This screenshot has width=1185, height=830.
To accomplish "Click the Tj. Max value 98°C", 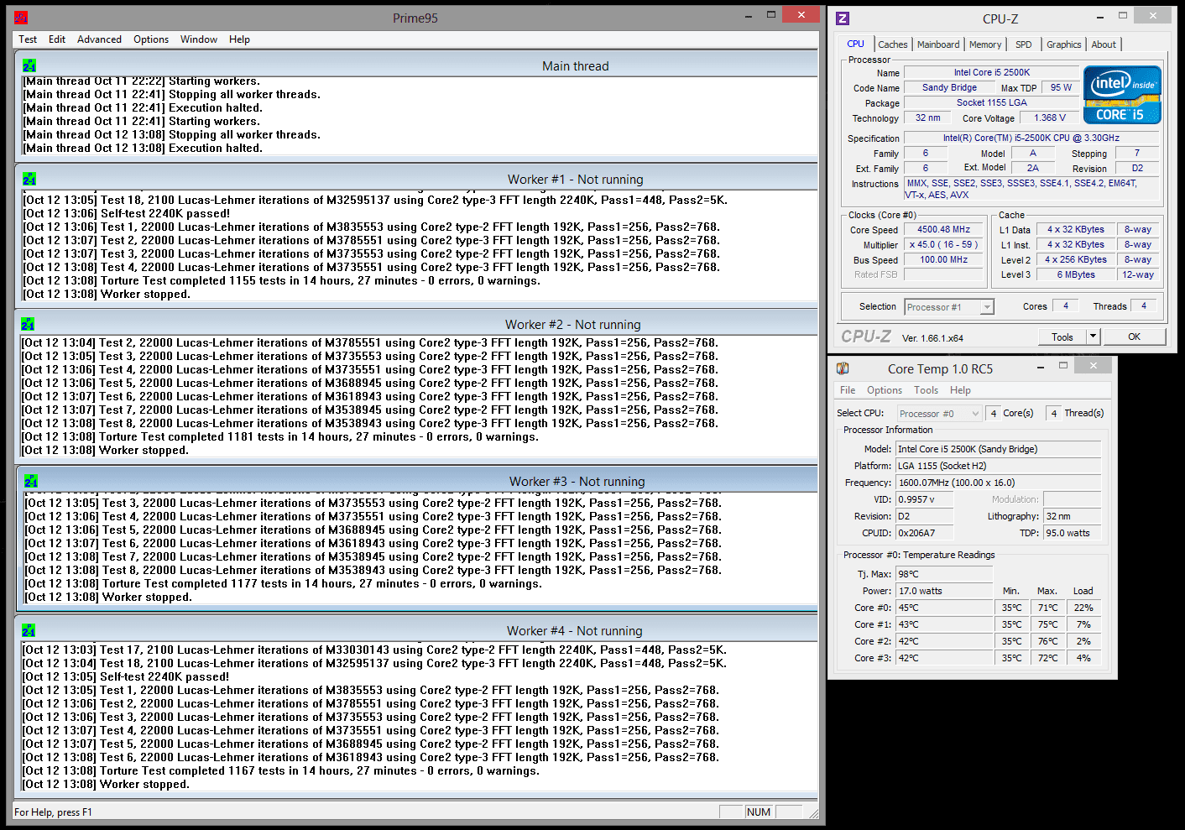I will click(944, 574).
